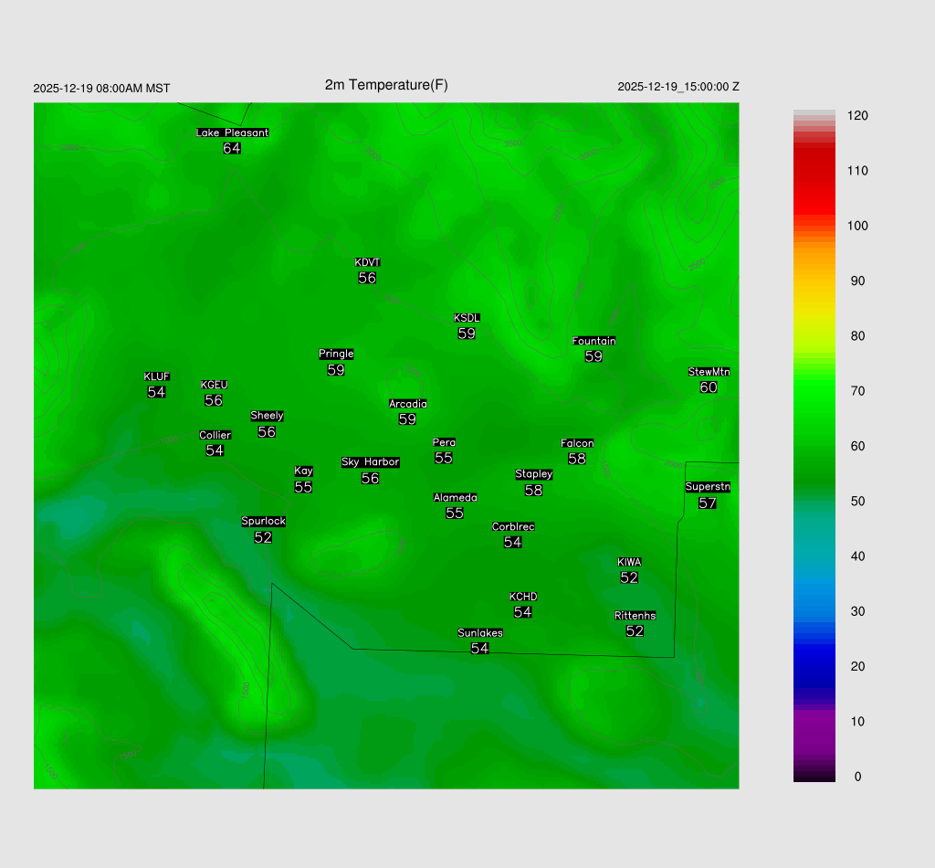Click the StewMtn station marker
The height and width of the screenshot is (868, 935).
click(709, 386)
